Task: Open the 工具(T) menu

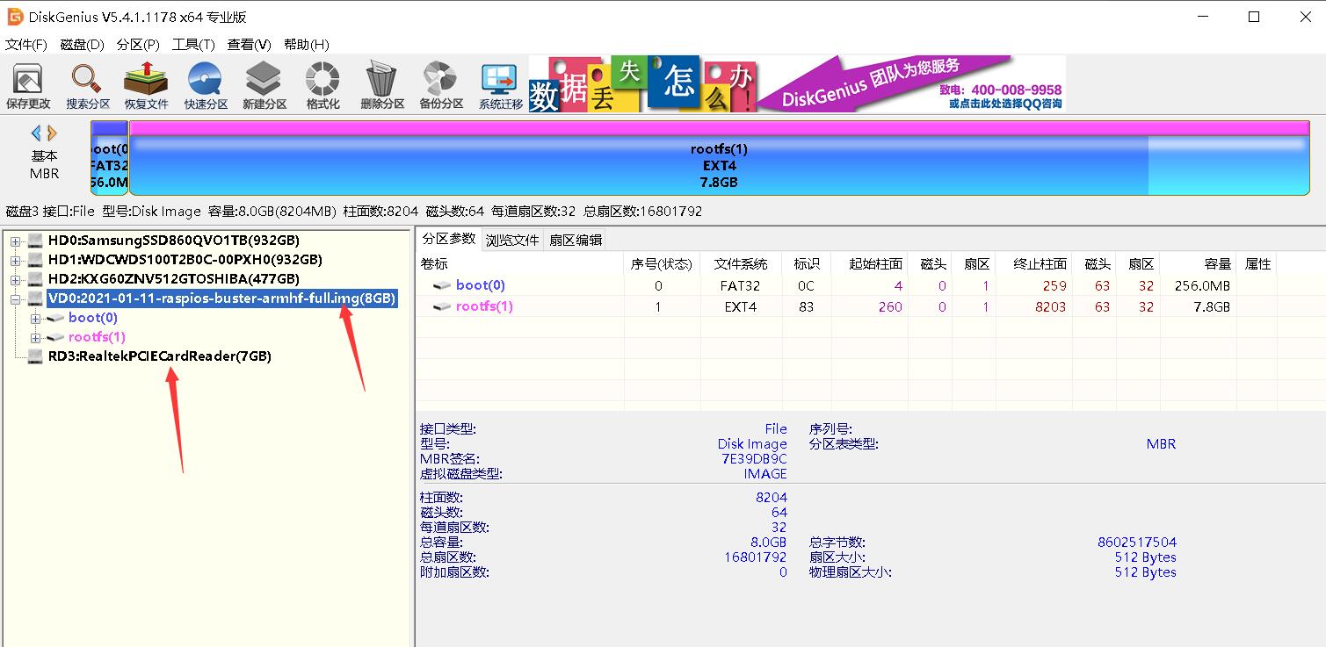Action: coord(193,44)
